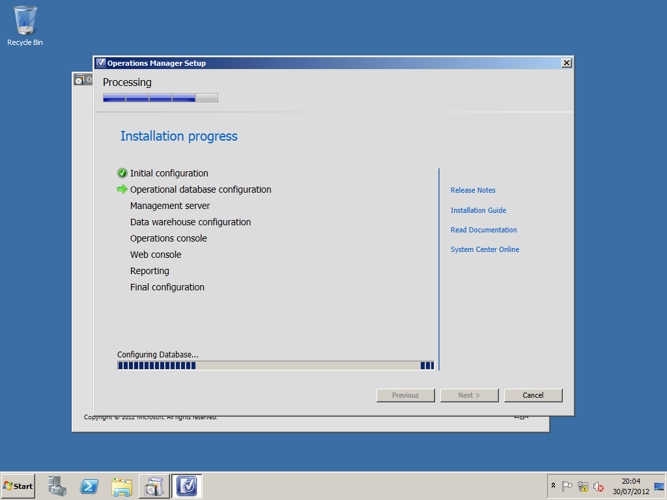Open the Release Notes link
667x500 pixels.
473,190
